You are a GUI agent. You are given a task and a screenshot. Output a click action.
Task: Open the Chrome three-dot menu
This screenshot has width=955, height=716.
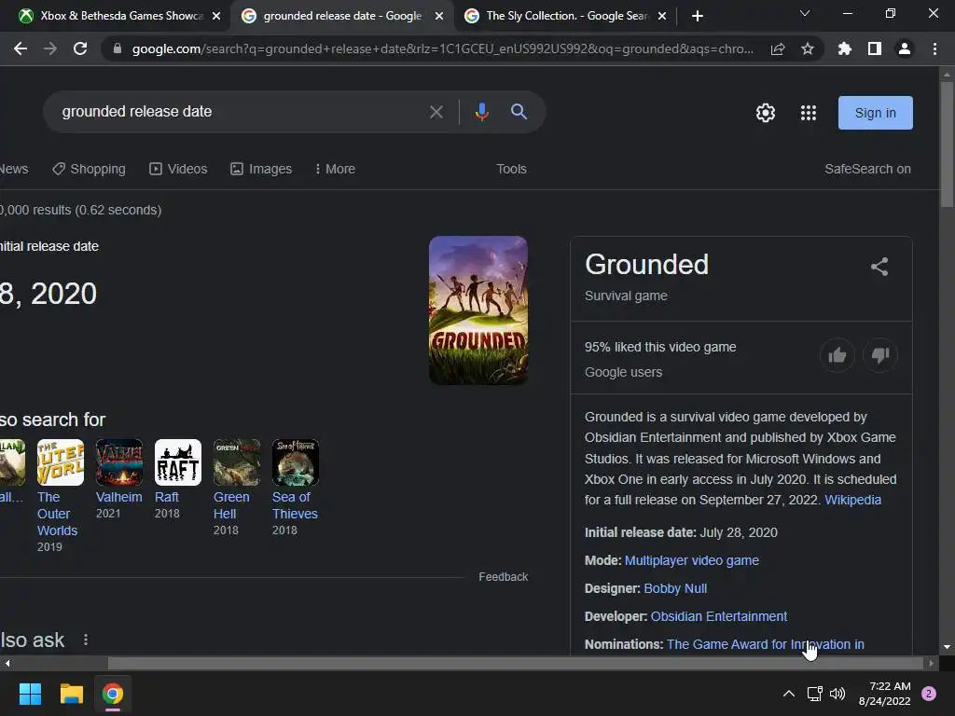[934, 48]
